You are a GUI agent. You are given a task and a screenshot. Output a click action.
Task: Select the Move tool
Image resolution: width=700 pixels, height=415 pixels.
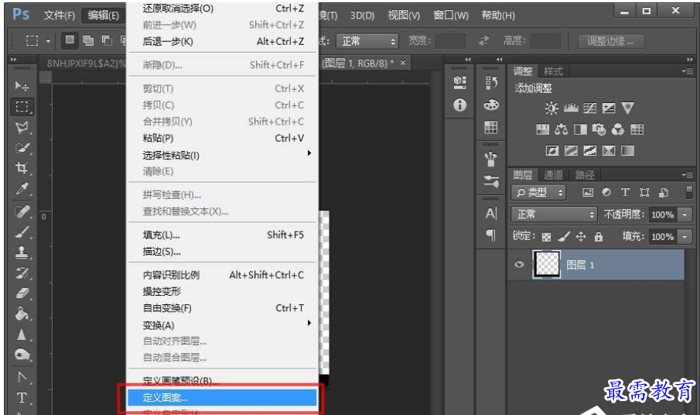click(x=22, y=85)
